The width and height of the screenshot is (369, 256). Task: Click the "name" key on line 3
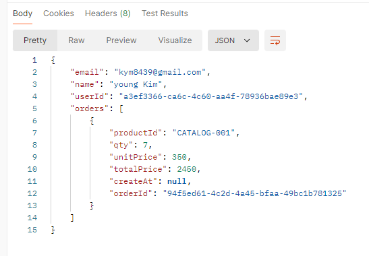(84, 84)
